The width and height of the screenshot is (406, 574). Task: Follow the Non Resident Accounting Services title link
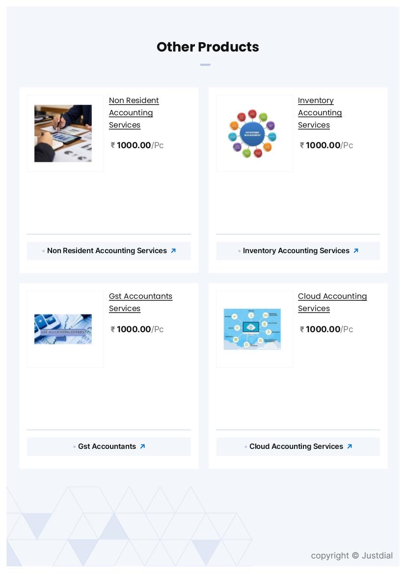134,113
